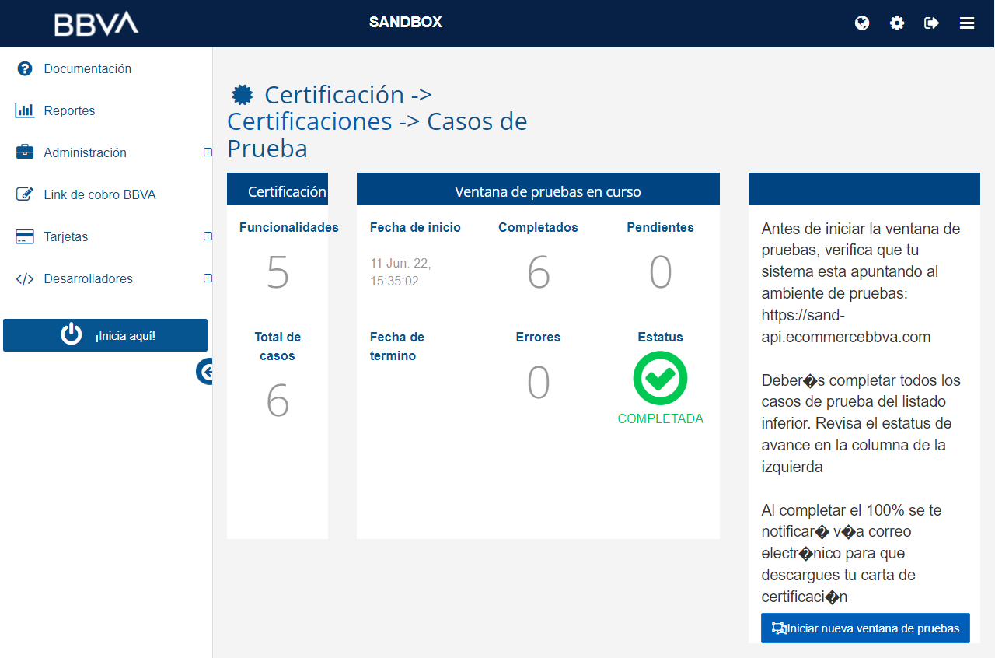
Task: Click the sand-api.ecommercebbva.com URL text
Action: pyautogui.click(x=846, y=327)
